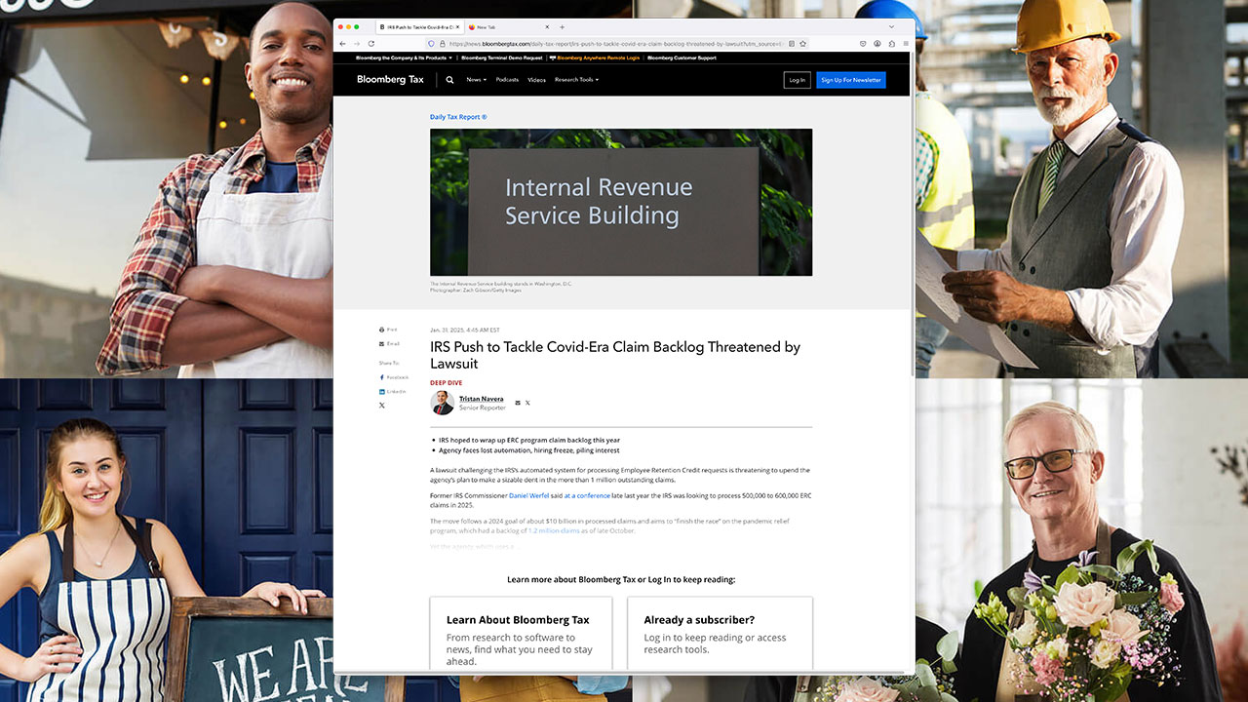Go back with the browser back arrow

(x=342, y=44)
